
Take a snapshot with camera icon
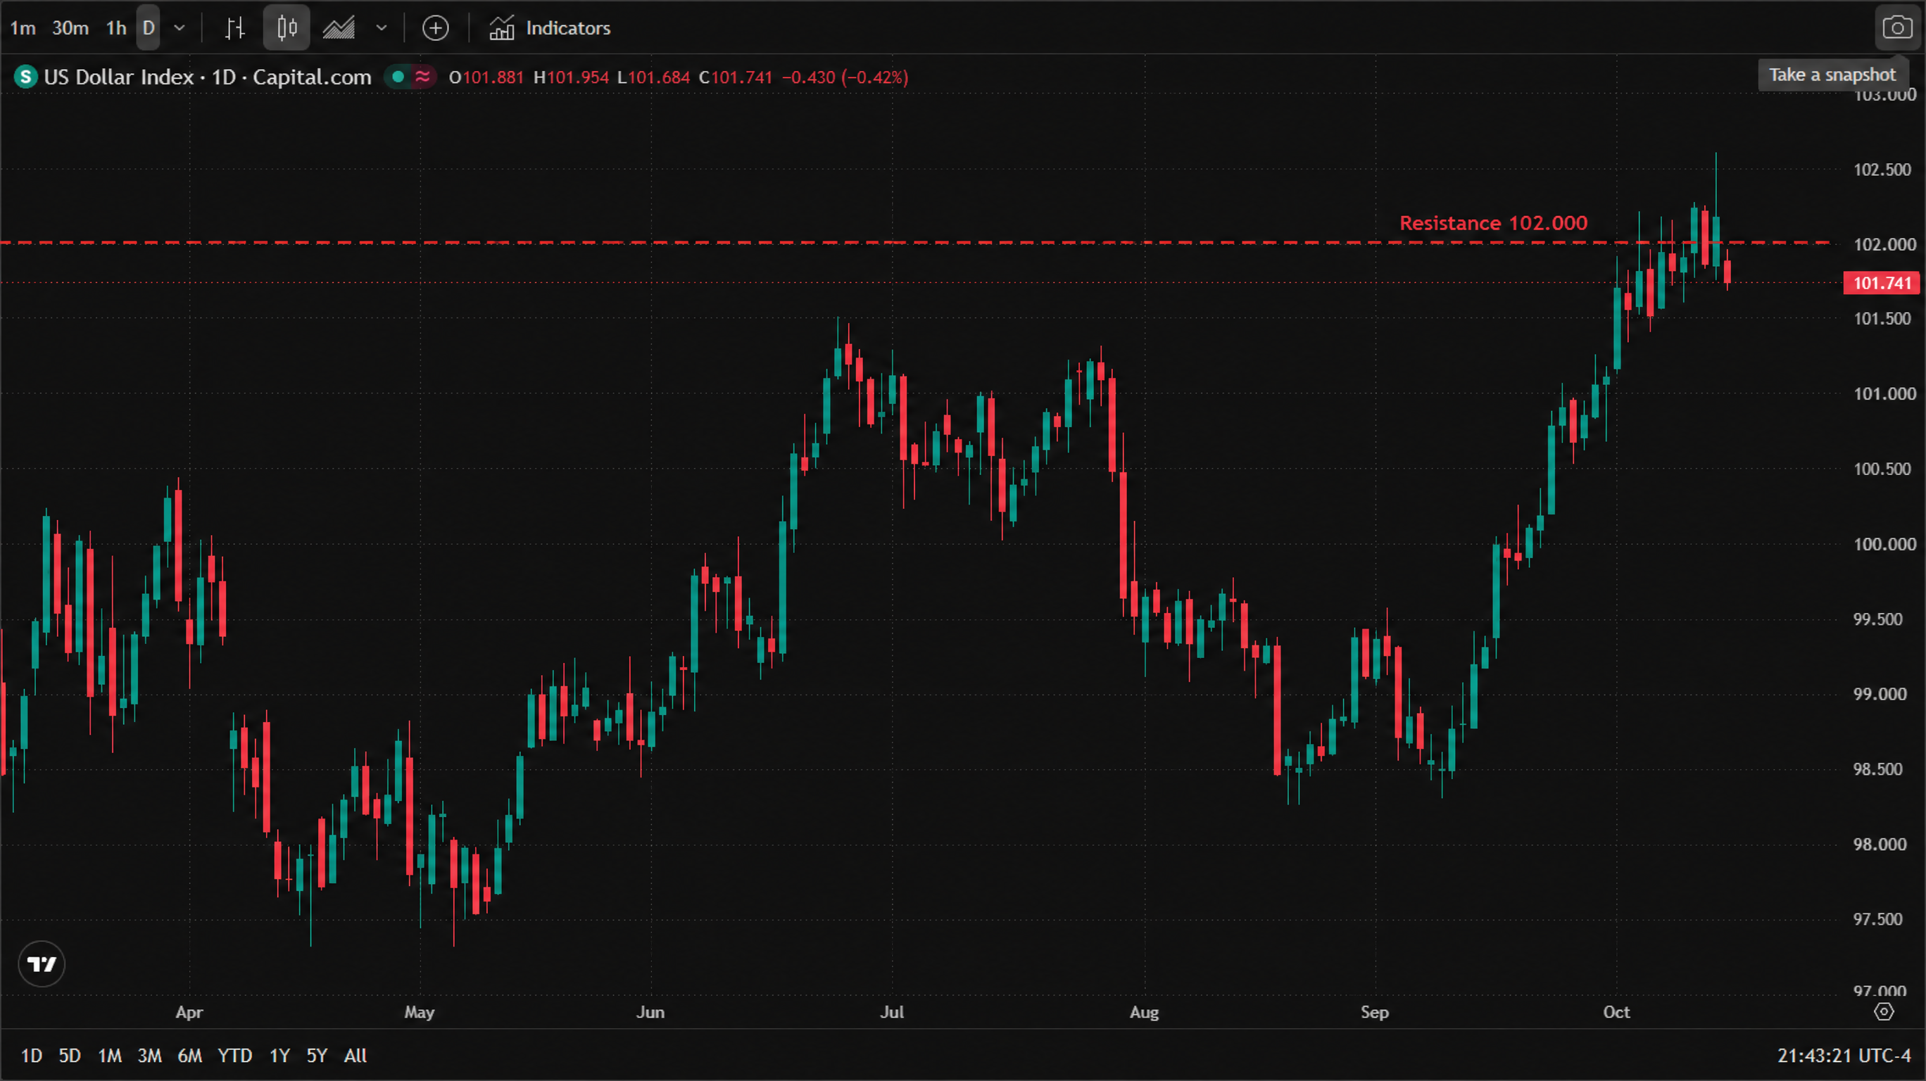point(1897,28)
